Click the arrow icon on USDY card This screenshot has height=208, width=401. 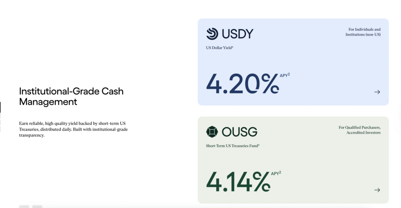377,92
